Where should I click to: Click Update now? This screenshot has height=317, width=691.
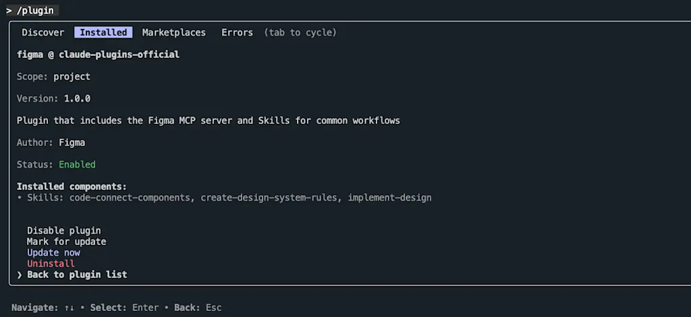[x=53, y=252]
